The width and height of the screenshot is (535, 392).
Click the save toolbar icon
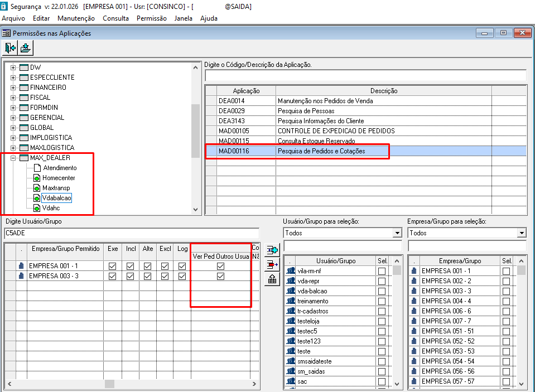(x=25, y=48)
